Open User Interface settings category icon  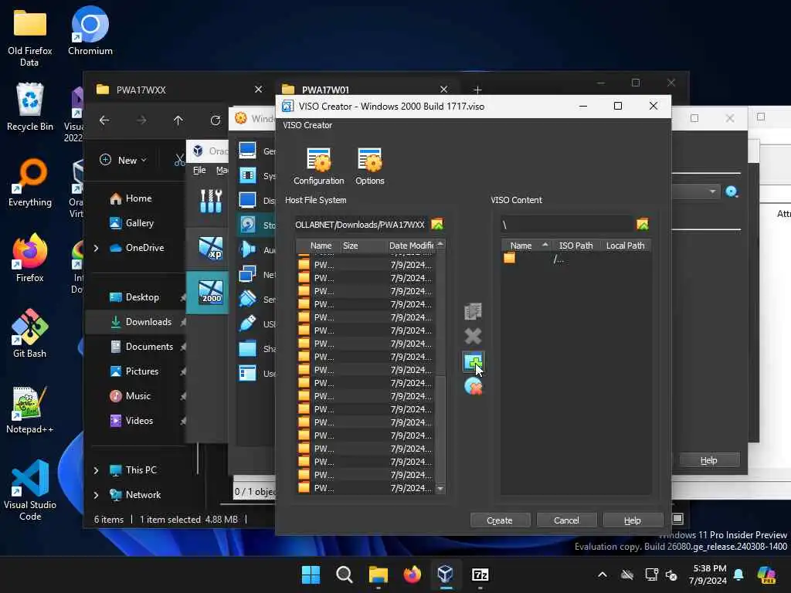(x=247, y=373)
